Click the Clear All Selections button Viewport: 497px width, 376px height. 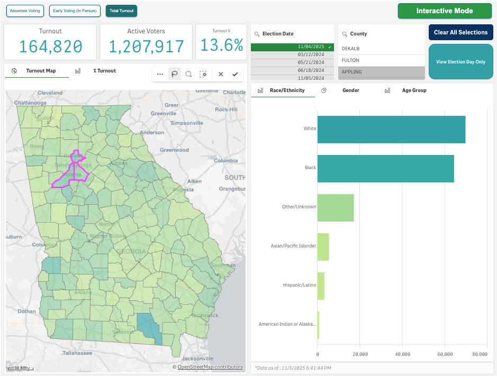[460, 32]
